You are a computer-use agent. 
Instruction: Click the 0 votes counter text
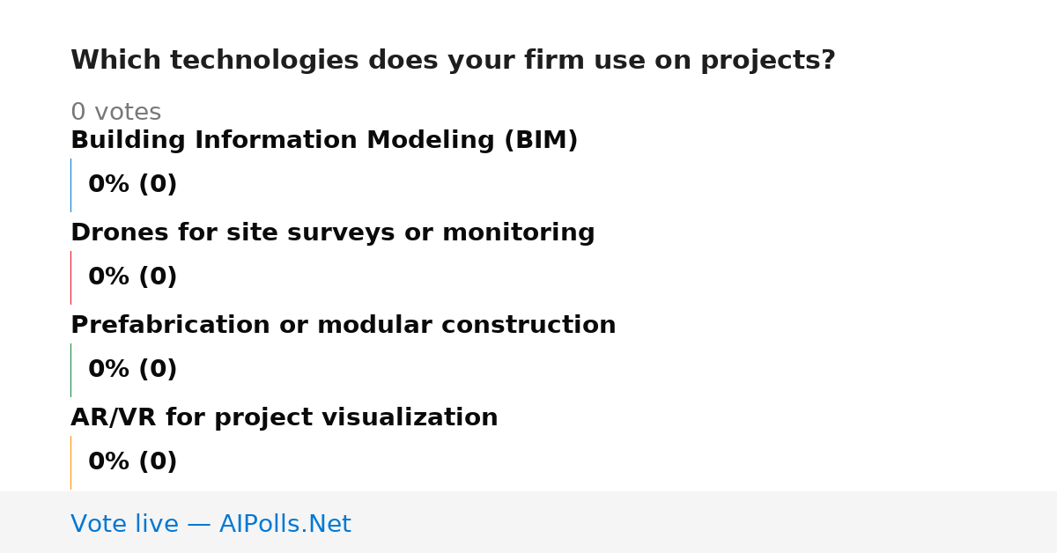(x=116, y=113)
